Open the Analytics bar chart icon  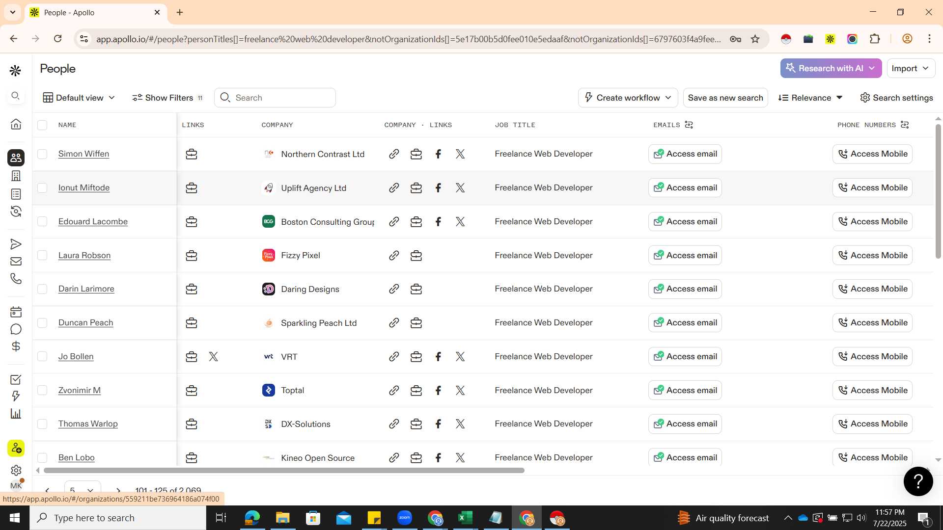tap(16, 414)
